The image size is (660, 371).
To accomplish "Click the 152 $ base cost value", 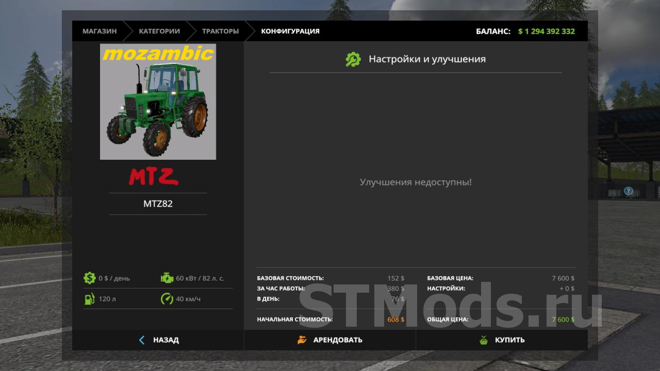I will (396, 278).
